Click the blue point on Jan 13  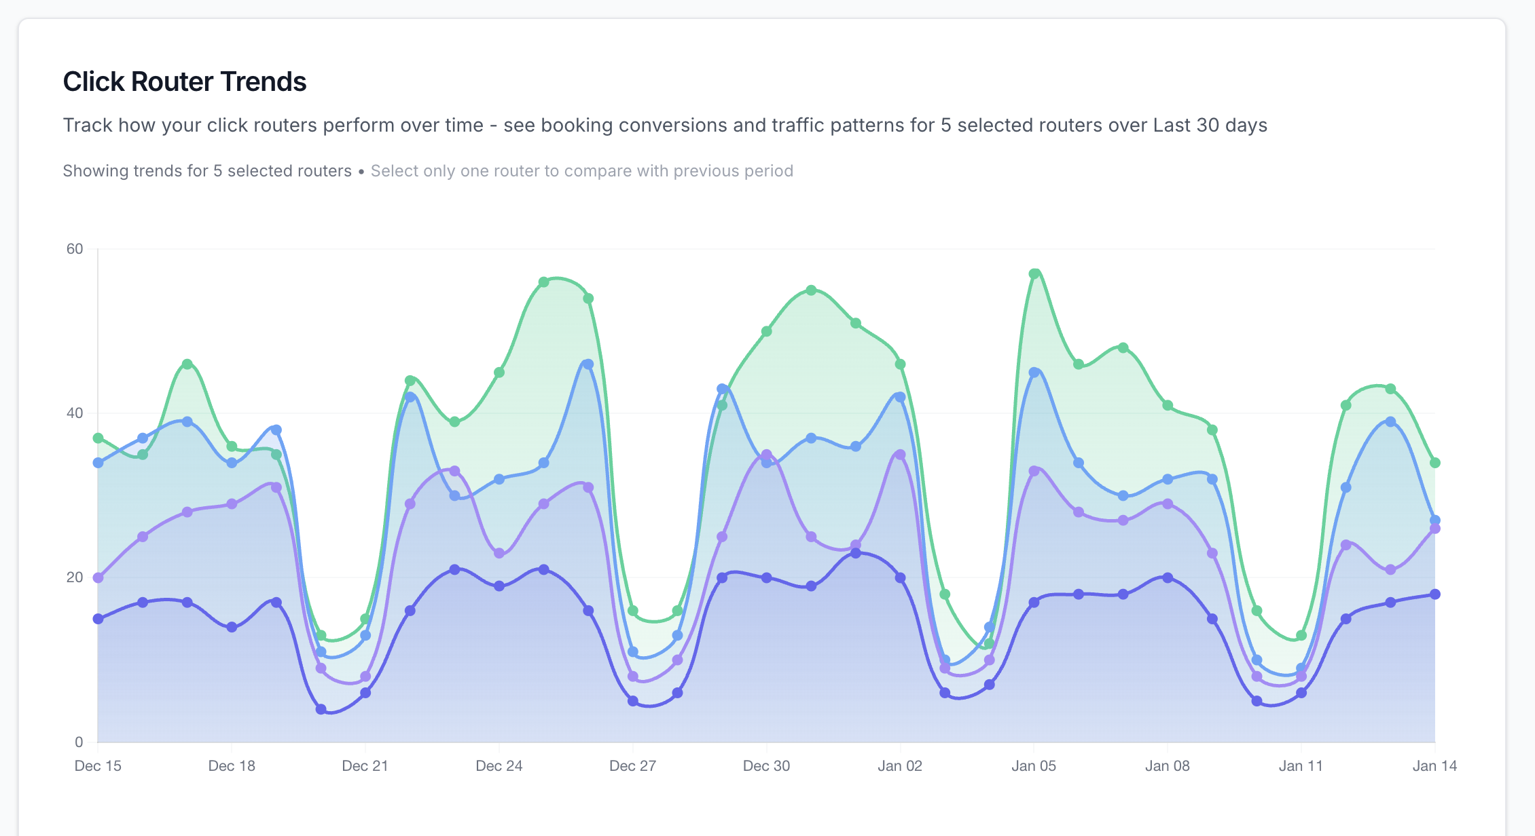[1390, 422]
